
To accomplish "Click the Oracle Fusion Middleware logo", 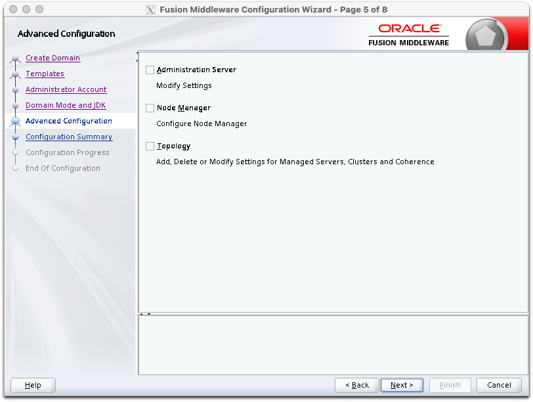I will point(408,35).
